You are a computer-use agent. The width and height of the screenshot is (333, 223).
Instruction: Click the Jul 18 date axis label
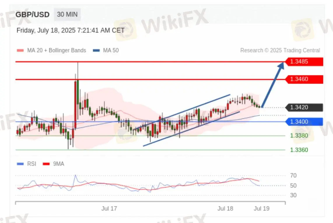point(225,208)
